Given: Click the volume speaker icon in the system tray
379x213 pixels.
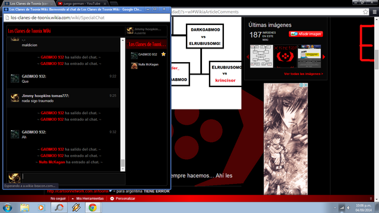Looking at the screenshot, I should [349, 208].
